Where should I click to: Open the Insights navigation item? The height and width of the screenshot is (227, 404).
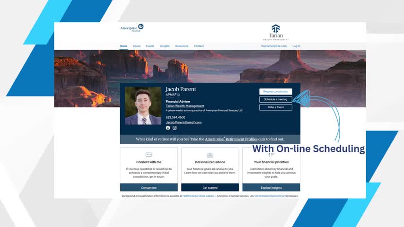[x=165, y=46]
